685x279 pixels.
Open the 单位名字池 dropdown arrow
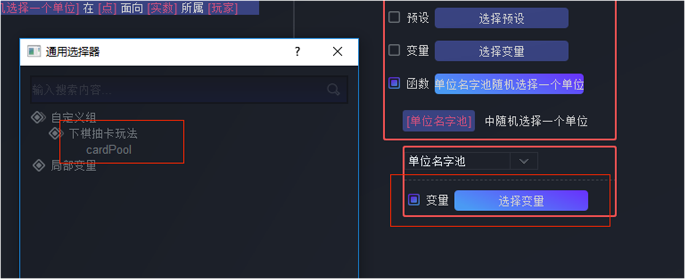click(524, 161)
